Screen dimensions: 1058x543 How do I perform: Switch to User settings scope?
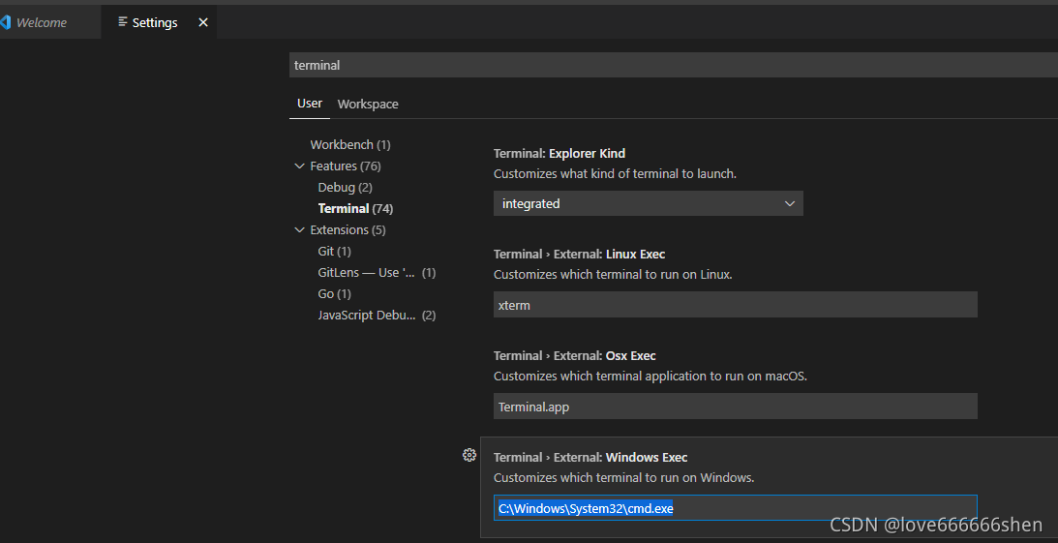[310, 104]
